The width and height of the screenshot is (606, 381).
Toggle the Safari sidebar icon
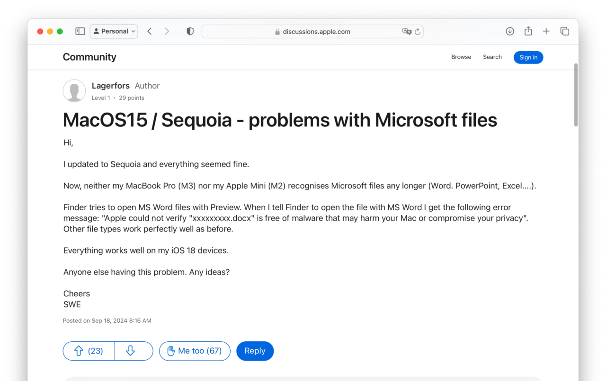(80, 31)
